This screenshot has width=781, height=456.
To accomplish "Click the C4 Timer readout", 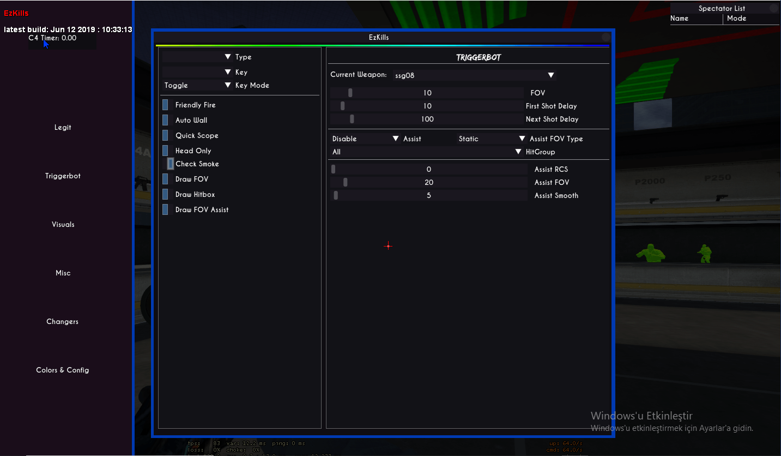I will [52, 38].
